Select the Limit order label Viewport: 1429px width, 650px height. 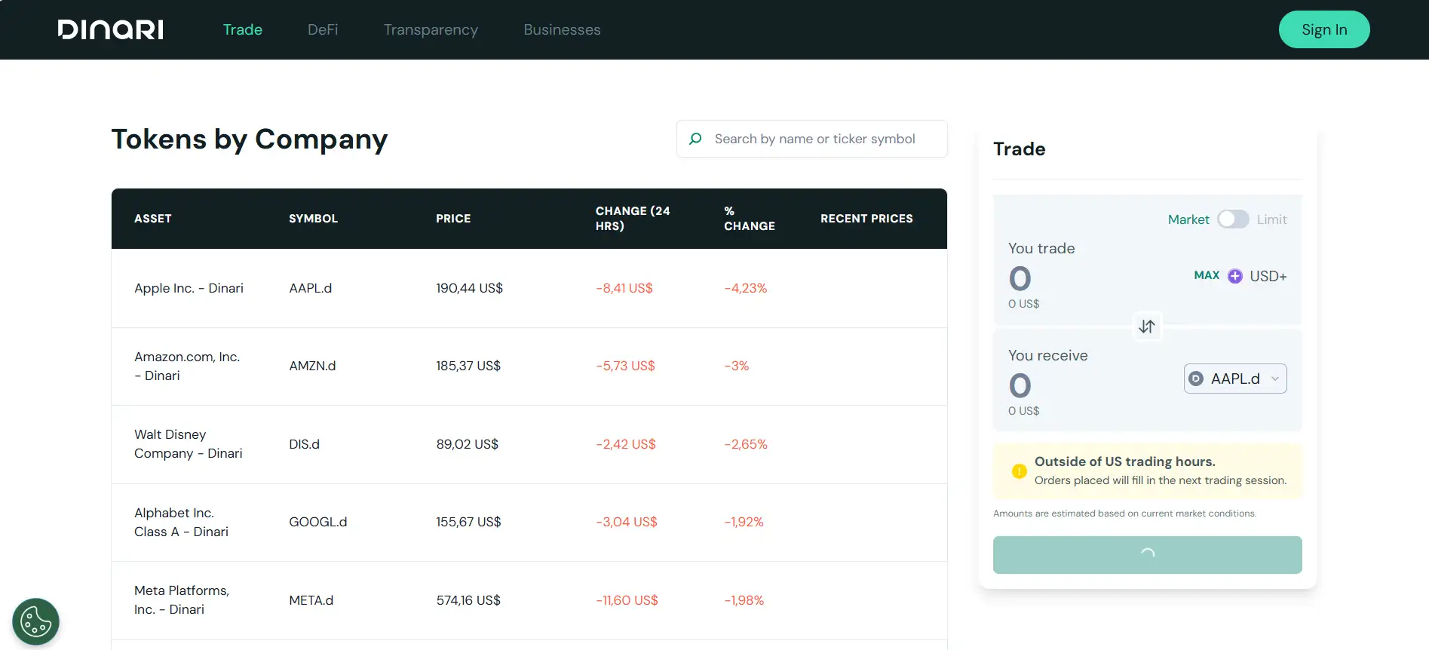pos(1271,219)
